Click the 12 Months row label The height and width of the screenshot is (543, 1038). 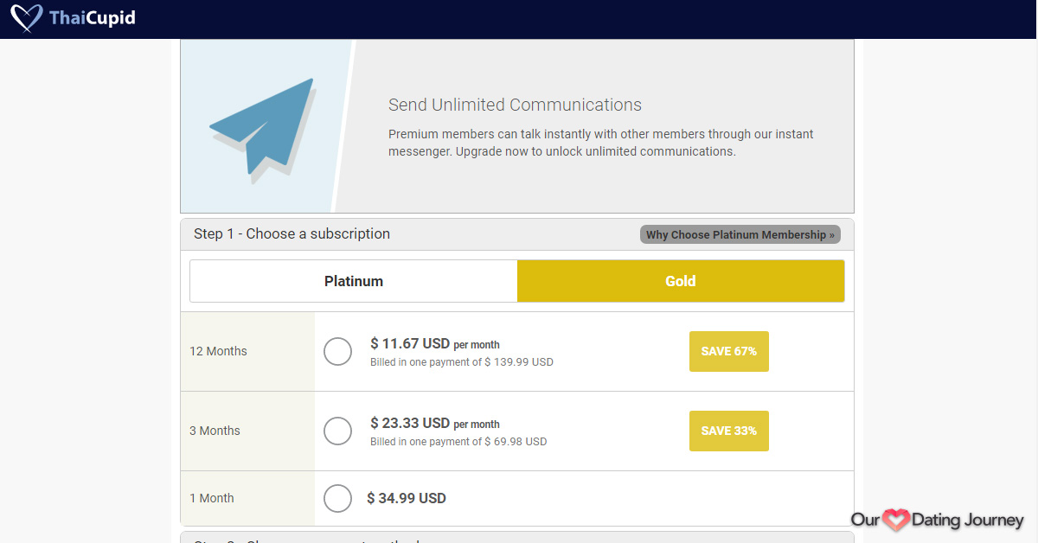(218, 351)
